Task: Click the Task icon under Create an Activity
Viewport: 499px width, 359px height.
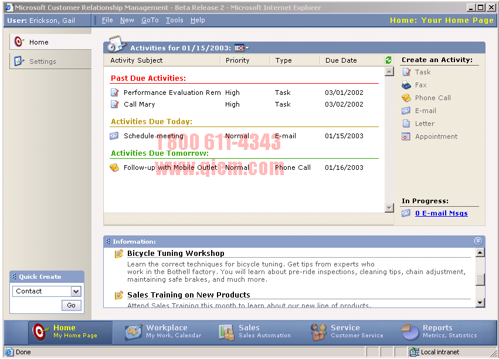Action: (406, 72)
